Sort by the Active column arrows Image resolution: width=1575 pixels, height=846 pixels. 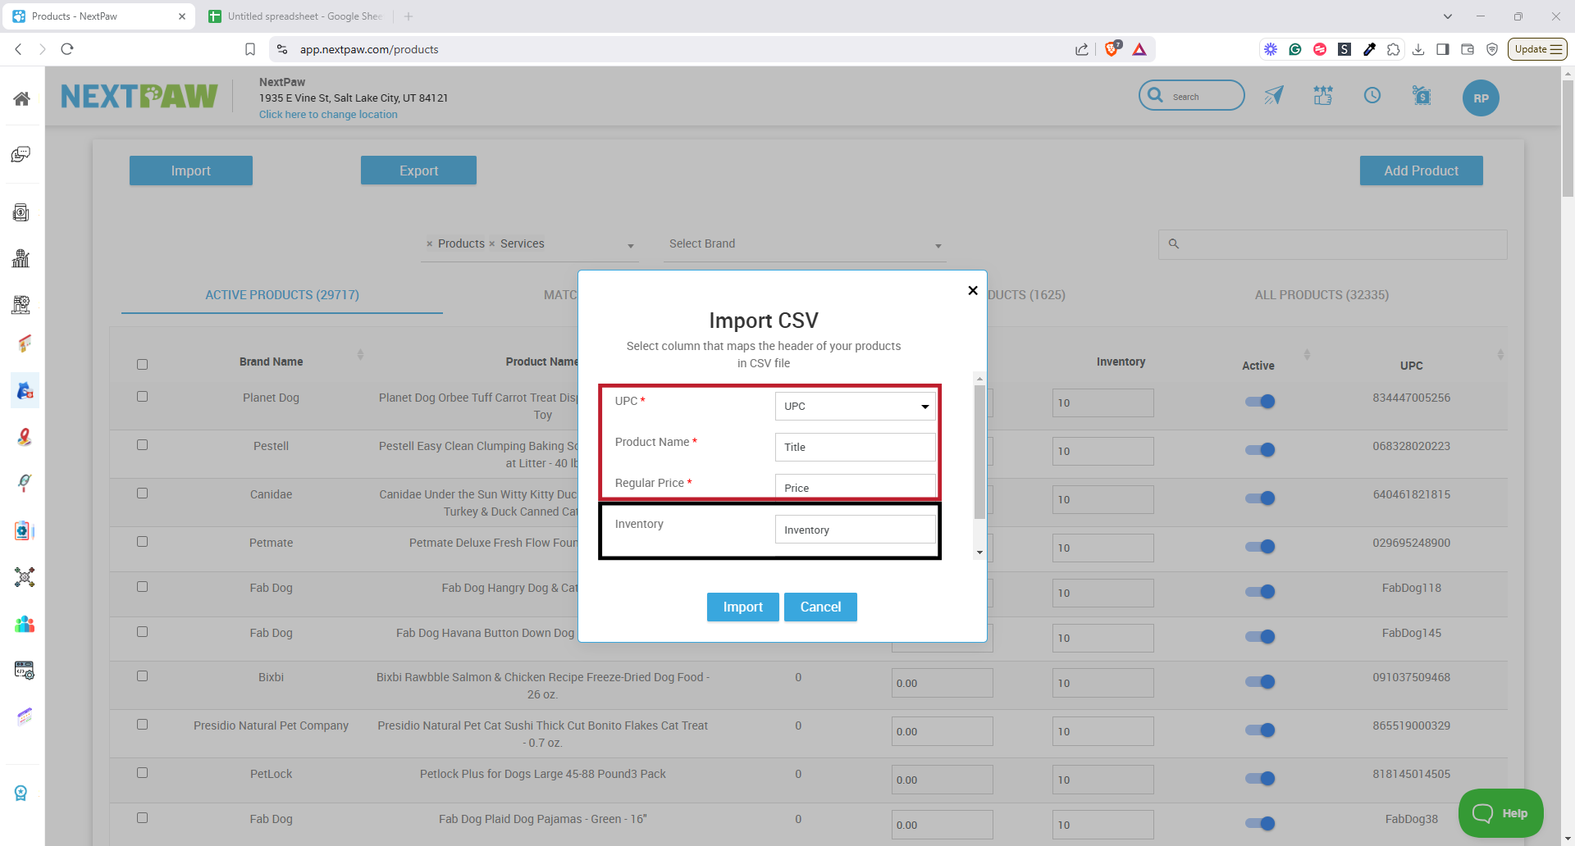point(1307,354)
